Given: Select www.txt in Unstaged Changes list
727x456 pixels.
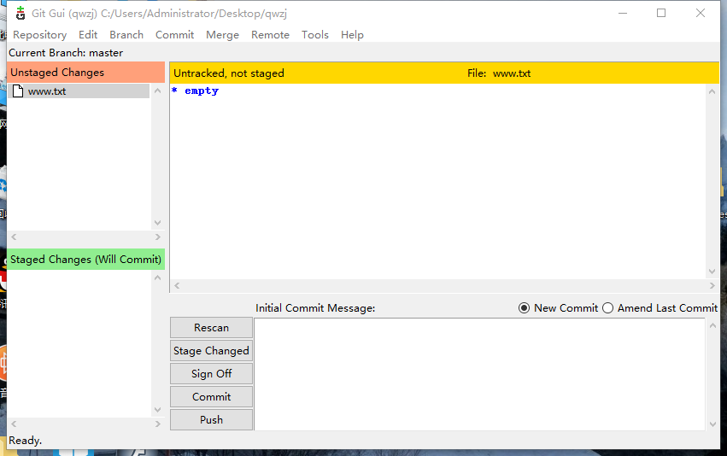Looking at the screenshot, I should (x=79, y=91).
